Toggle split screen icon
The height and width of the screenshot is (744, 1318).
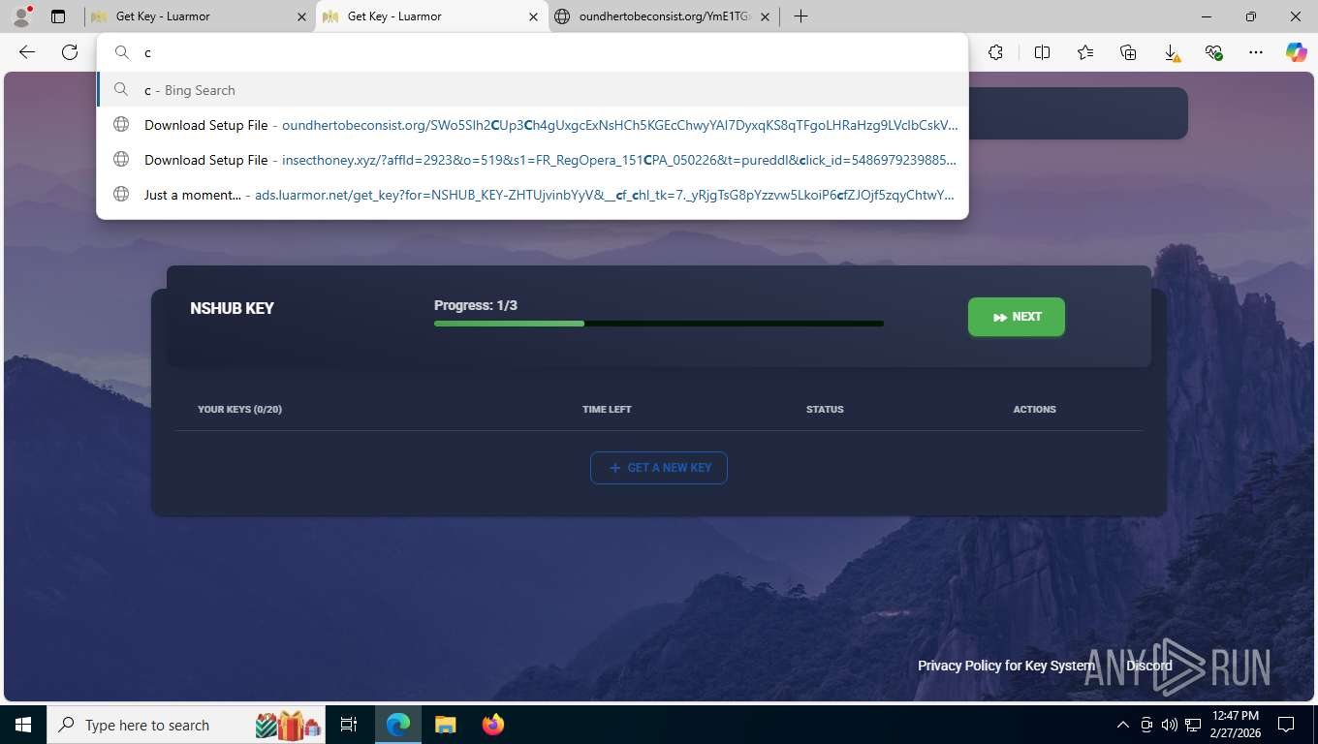pos(1043,52)
